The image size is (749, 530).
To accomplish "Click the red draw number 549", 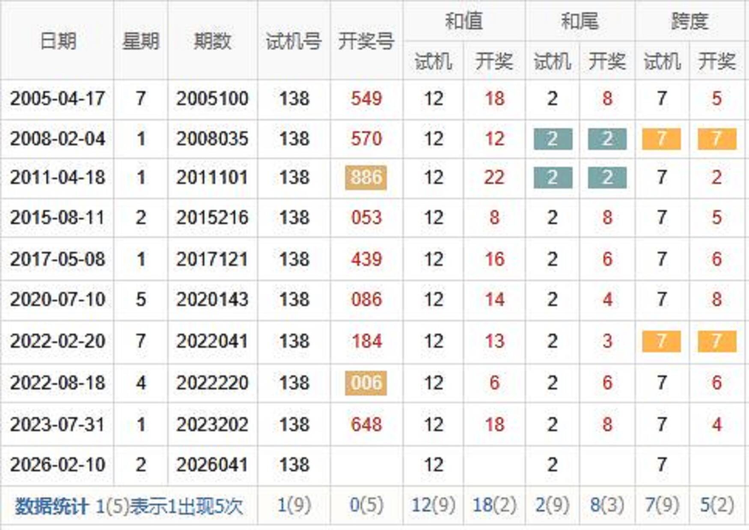I will (366, 99).
